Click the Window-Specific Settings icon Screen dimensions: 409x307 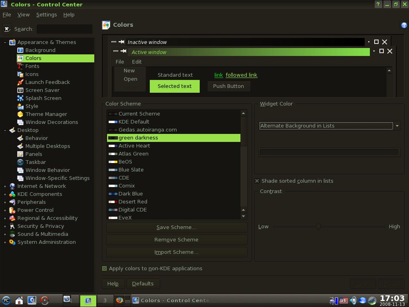point(20,178)
